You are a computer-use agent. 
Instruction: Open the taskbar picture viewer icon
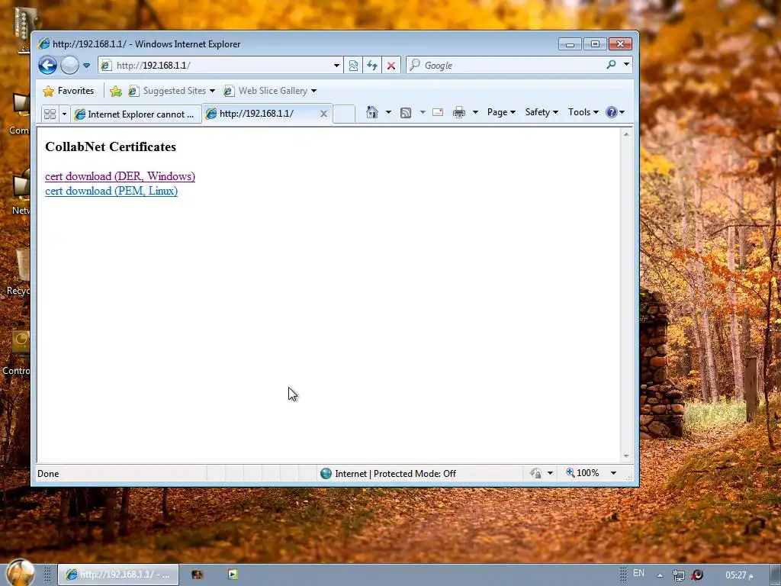click(x=198, y=575)
